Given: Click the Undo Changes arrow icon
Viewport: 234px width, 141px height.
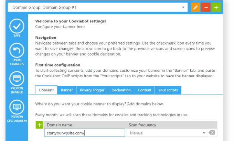Looking at the screenshot, I should [x=17, y=50].
